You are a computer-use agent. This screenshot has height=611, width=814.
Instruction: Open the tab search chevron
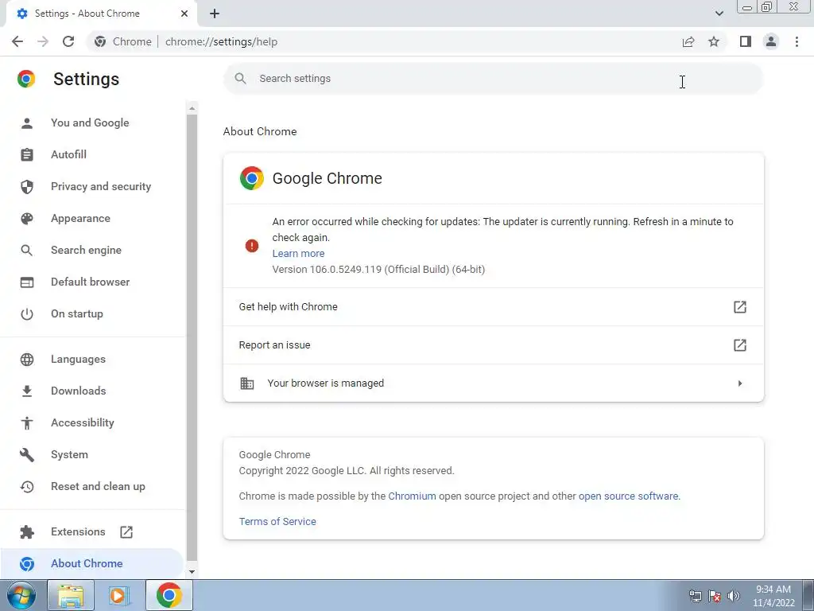click(x=719, y=14)
